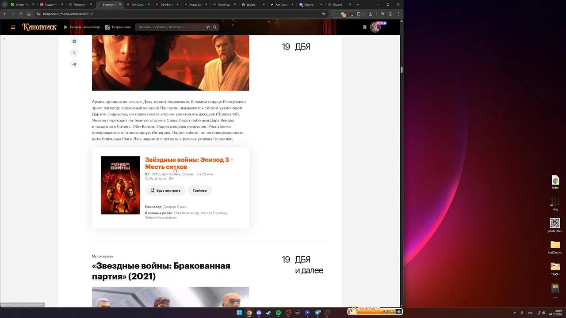Open the user profile avatar
The image size is (566, 318).
coord(375,27)
